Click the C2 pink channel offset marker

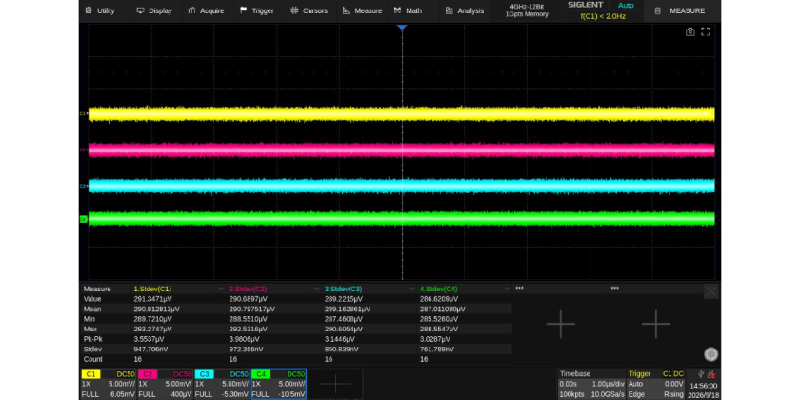[x=83, y=150]
